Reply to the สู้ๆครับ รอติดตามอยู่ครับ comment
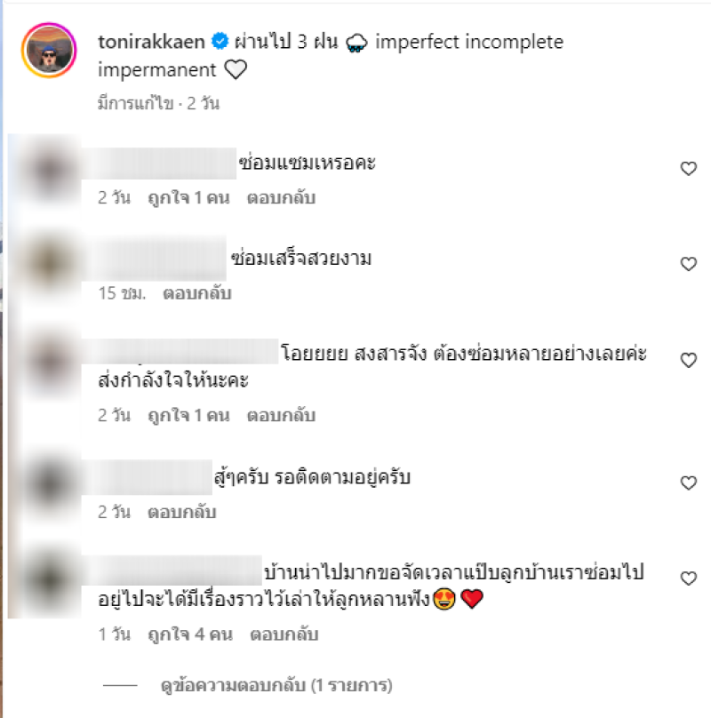Viewport: 711px width, 718px height. pyautogui.click(x=182, y=512)
